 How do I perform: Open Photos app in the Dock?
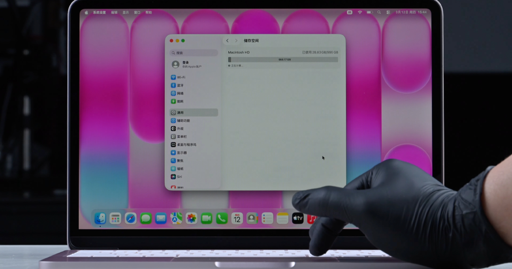click(x=192, y=219)
